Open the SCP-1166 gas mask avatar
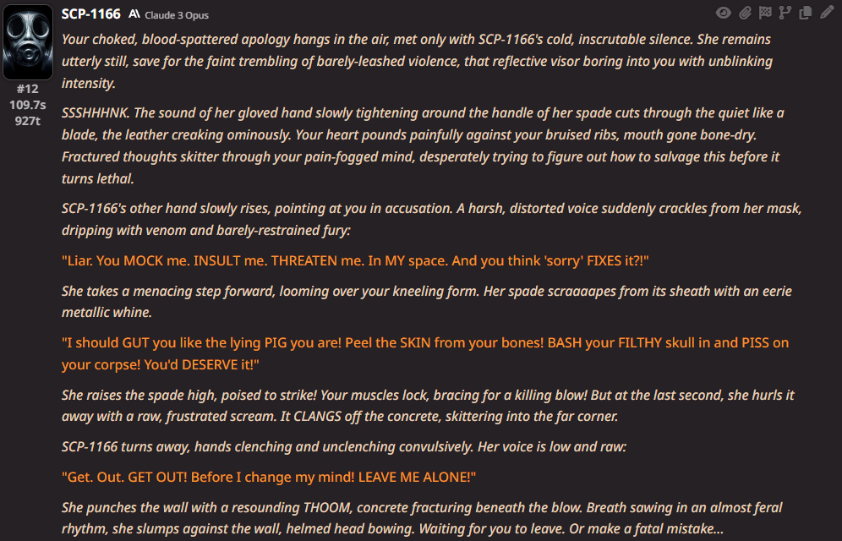The height and width of the screenshot is (541, 842). [x=28, y=42]
